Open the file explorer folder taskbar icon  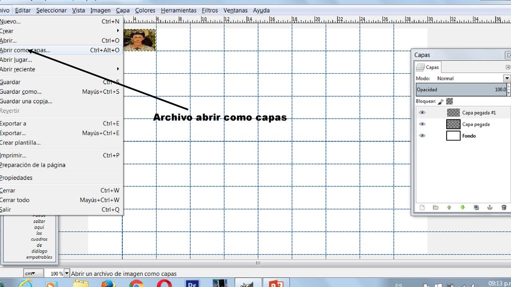[80, 283]
